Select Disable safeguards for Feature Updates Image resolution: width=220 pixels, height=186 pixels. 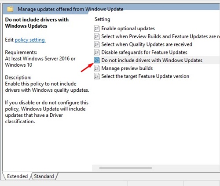144,52
